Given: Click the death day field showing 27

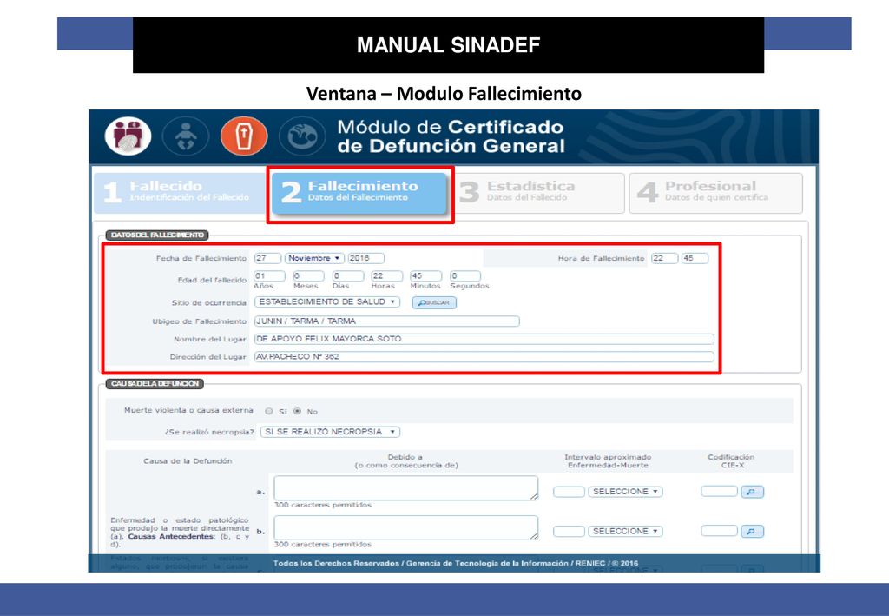Looking at the screenshot, I should point(267,258).
